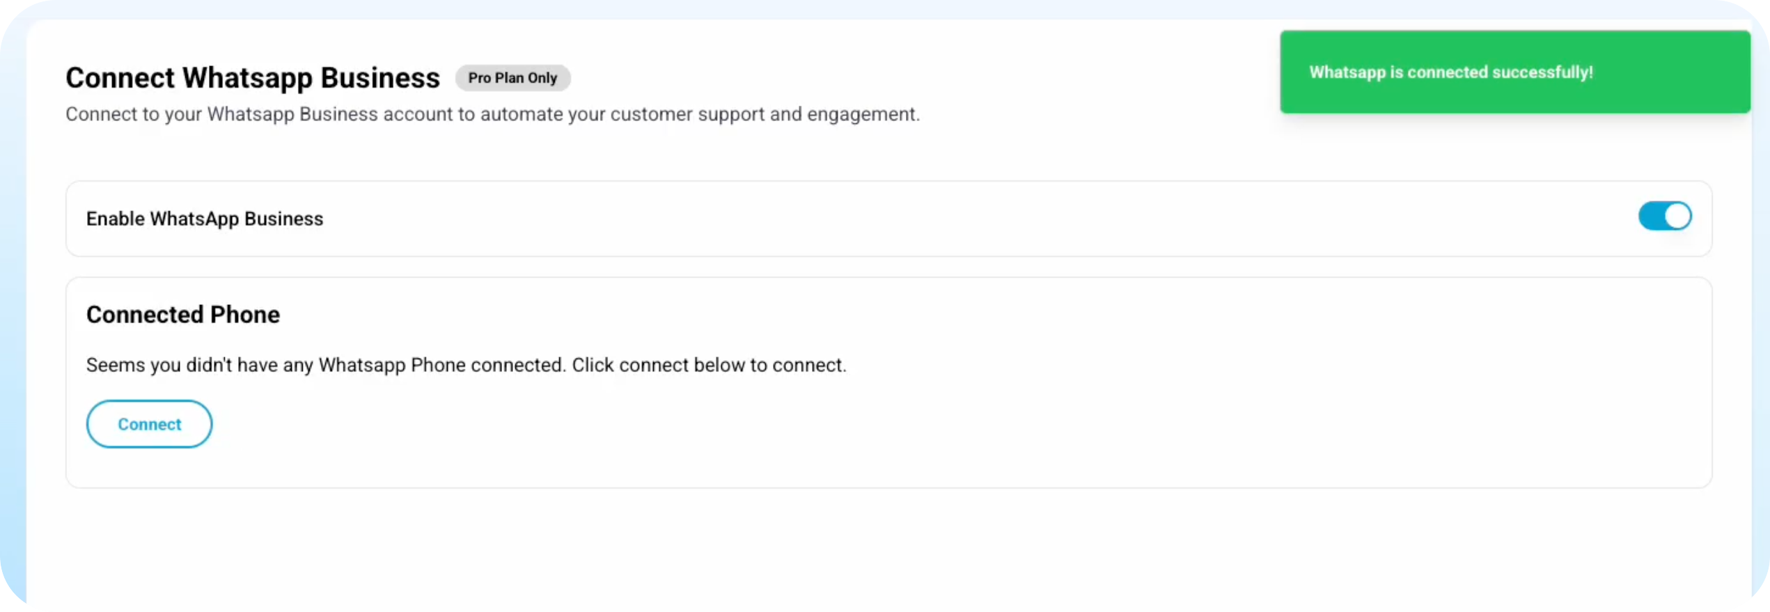The height and width of the screenshot is (612, 1770).
Task: Click the Connect Whatsapp Business page heading
Action: [252, 78]
